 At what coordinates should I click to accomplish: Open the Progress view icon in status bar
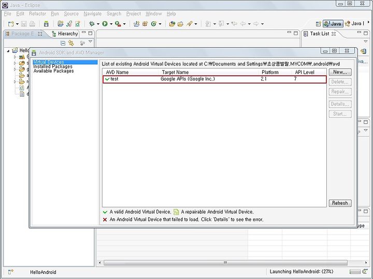[x=365, y=271]
